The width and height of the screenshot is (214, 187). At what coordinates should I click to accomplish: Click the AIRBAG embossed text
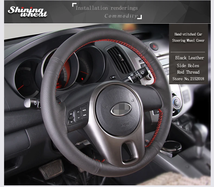pos(125,125)
